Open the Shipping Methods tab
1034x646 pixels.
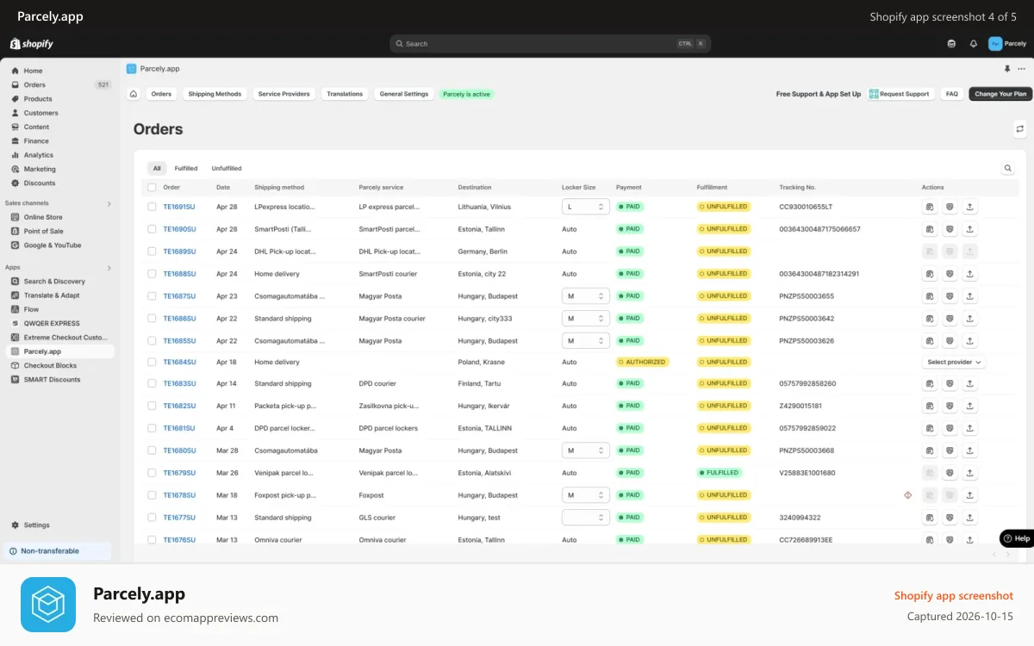(x=215, y=94)
